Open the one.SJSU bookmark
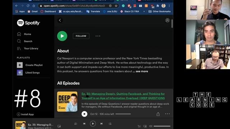 pos(110,11)
